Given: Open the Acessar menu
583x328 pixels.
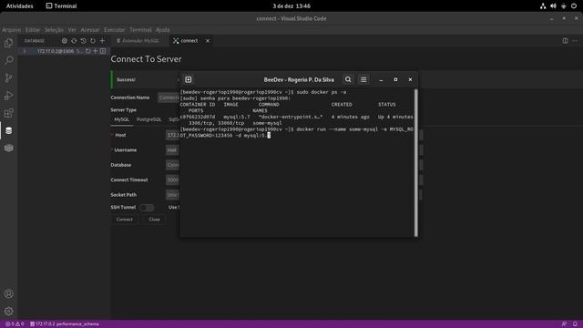Looking at the screenshot, I should click(90, 30).
